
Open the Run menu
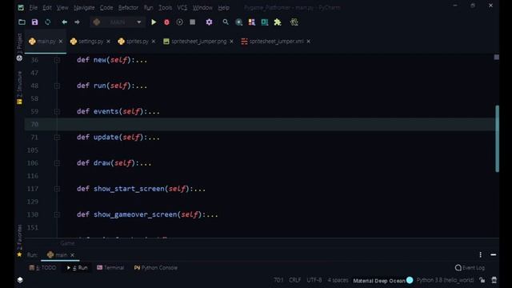148,7
